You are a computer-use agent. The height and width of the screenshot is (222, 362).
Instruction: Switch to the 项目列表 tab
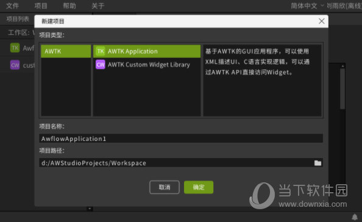[x=18, y=19]
